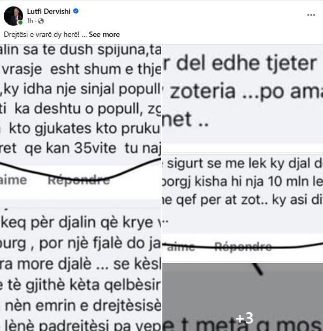Viewport: 323px width, 331px height.
Task: Click the 'nèn emrin e drejtèsisè' text line
Action: pyautogui.click(x=83, y=305)
